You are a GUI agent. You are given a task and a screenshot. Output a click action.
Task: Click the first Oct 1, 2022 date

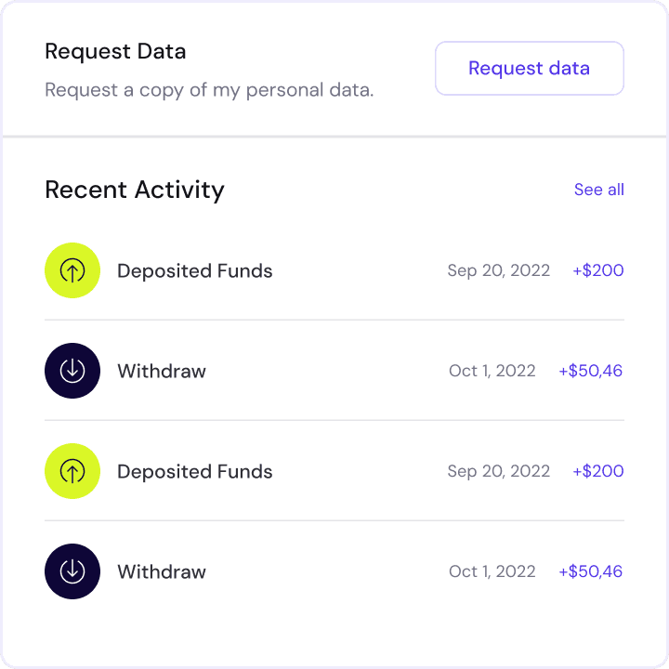492,371
